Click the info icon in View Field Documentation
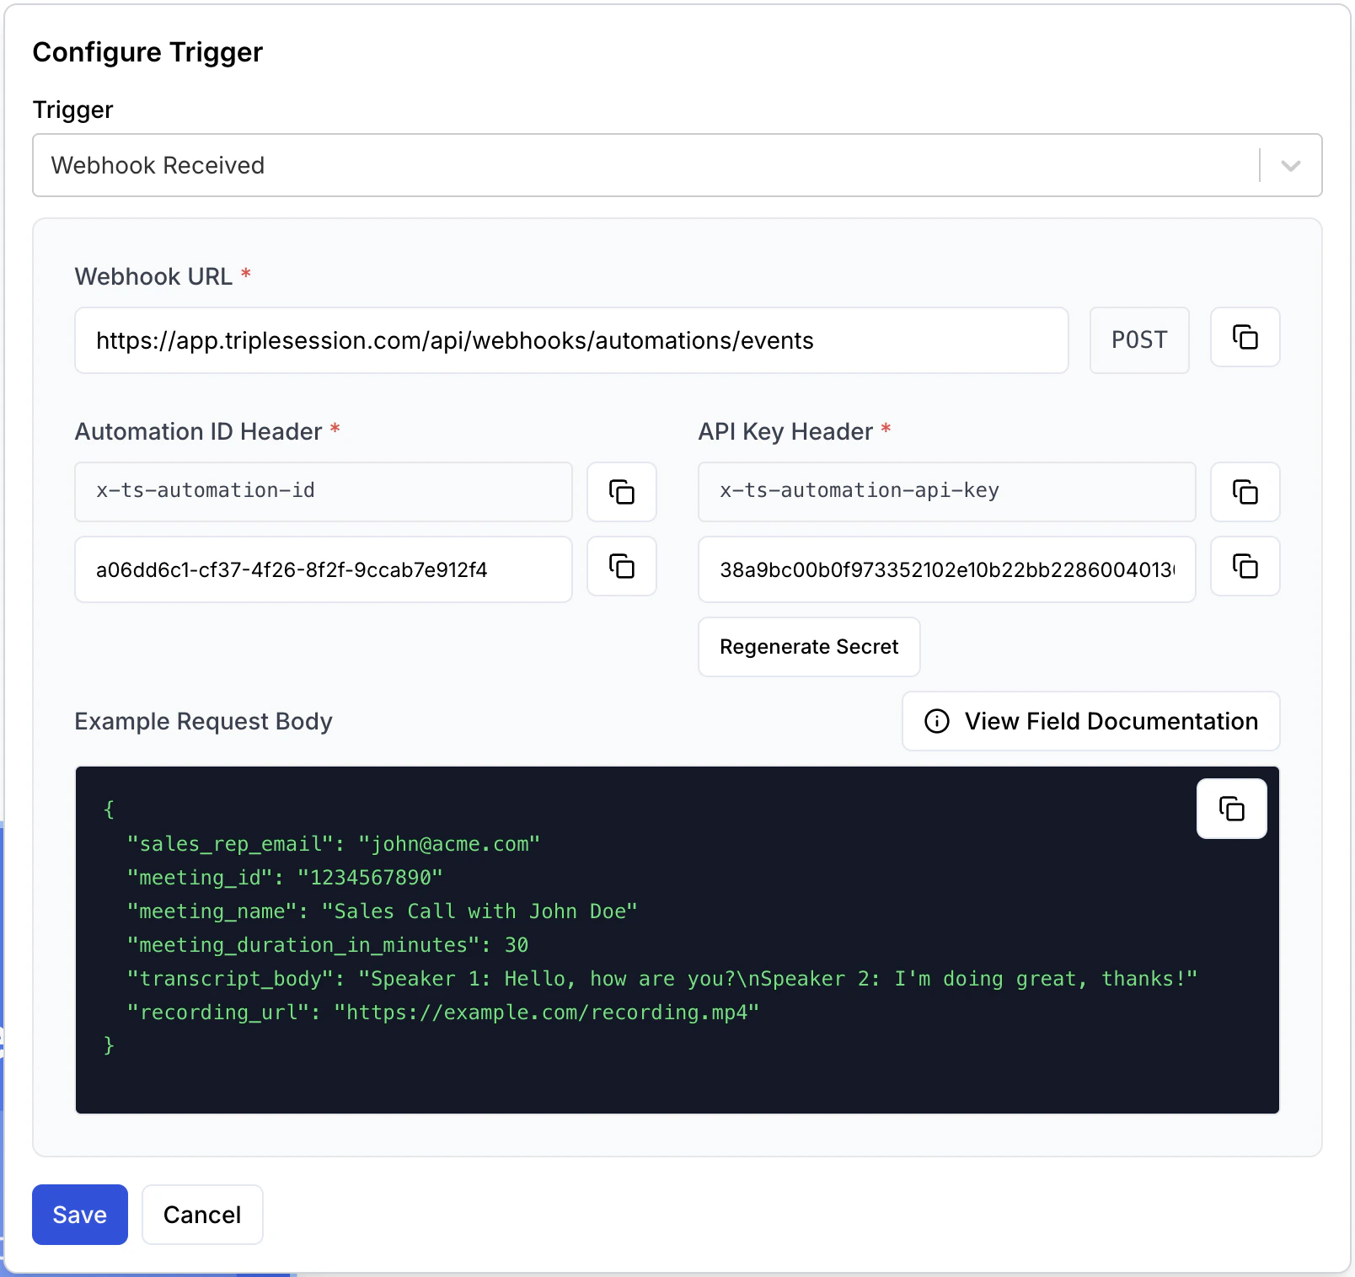The height and width of the screenshot is (1277, 1355). (x=937, y=721)
